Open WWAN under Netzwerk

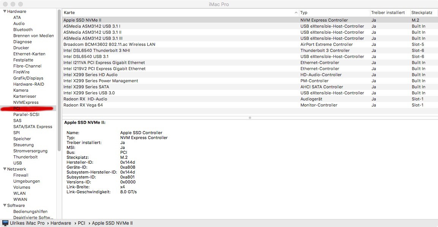[x=20, y=199]
